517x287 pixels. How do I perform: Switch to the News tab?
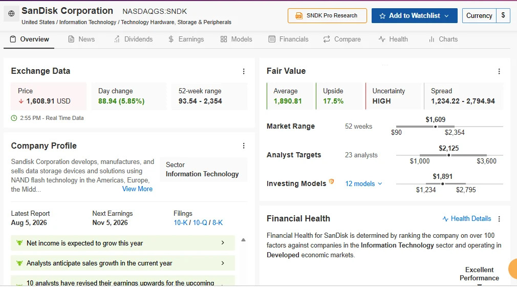81,39
